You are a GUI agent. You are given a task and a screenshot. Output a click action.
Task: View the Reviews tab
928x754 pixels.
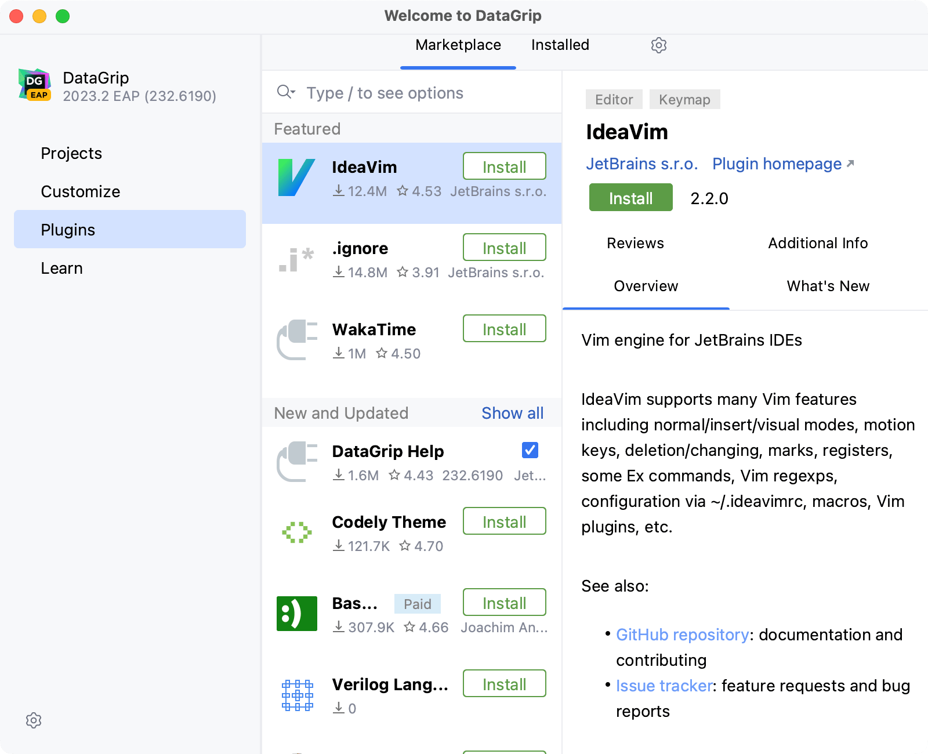point(635,243)
